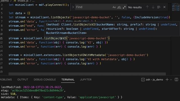The width and height of the screenshot is (180, 101).
Task: Click 'console.log(err)' on line 13
Action: coord(81,47)
